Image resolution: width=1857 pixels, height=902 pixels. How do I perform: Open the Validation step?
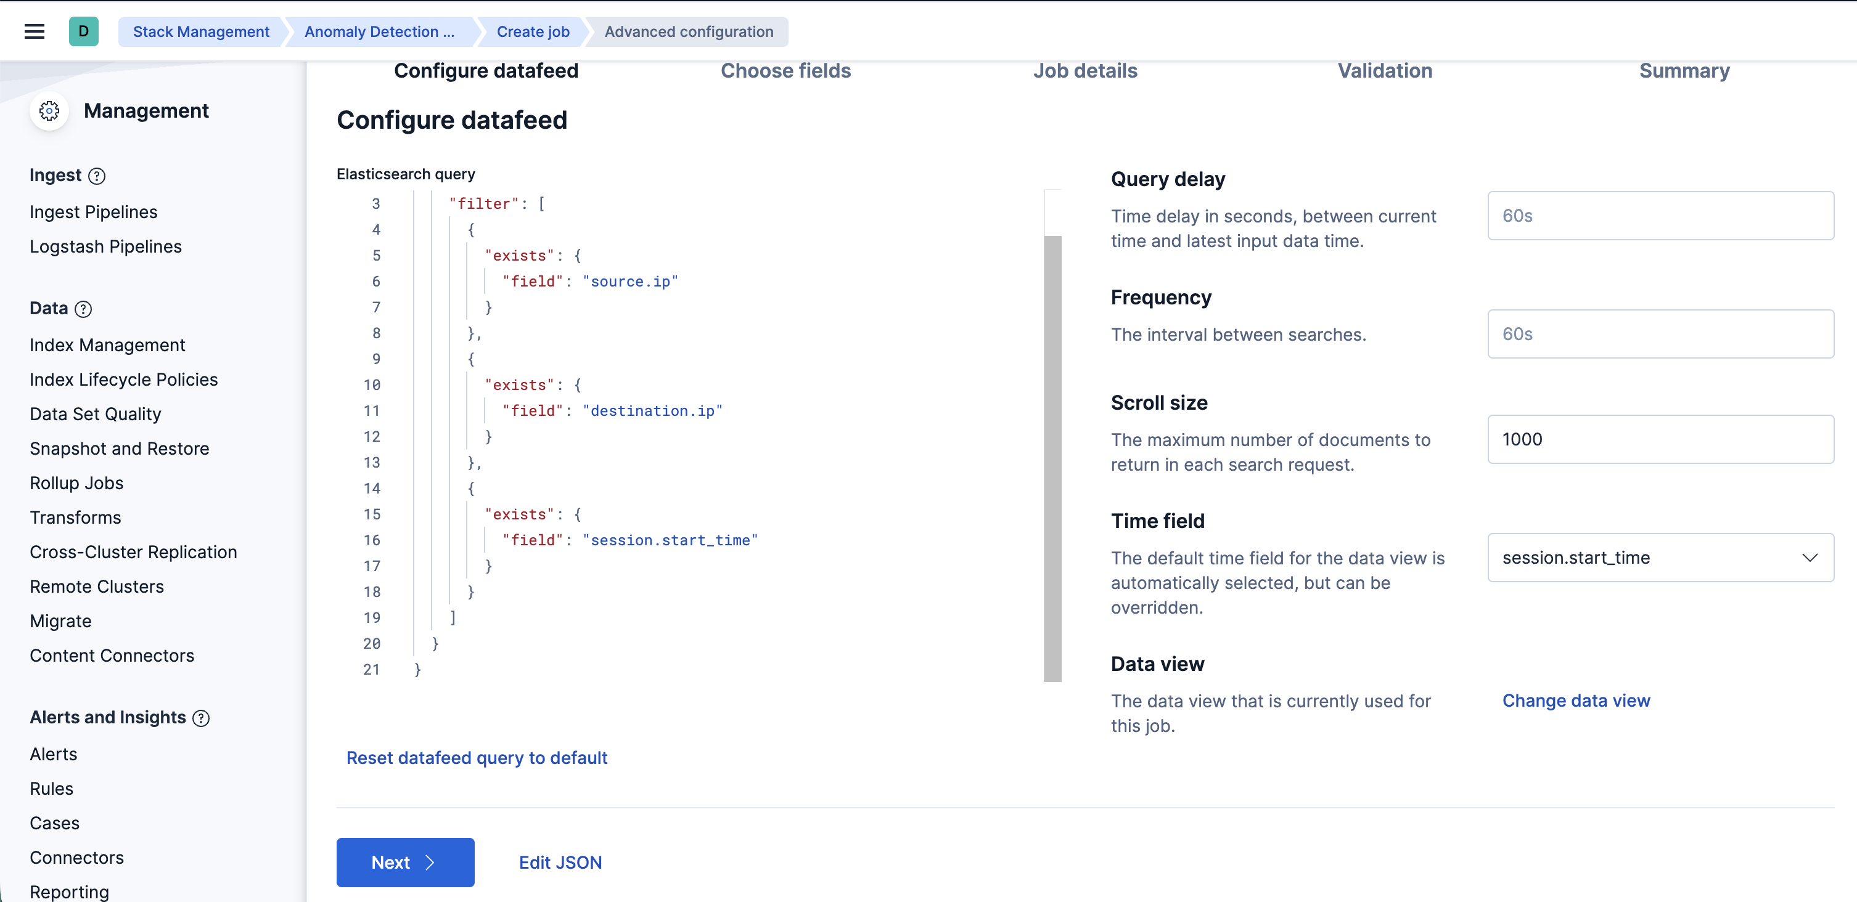1384,70
